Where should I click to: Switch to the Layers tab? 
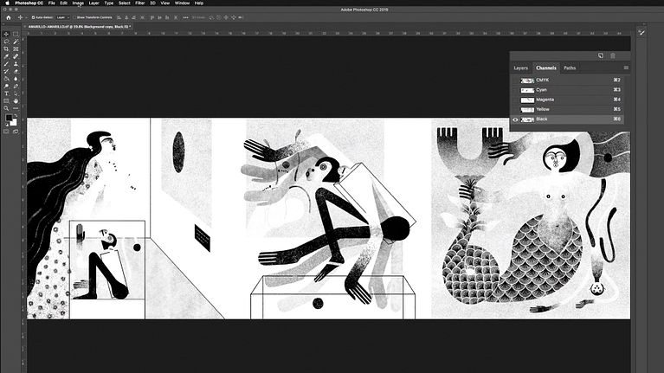(x=520, y=68)
